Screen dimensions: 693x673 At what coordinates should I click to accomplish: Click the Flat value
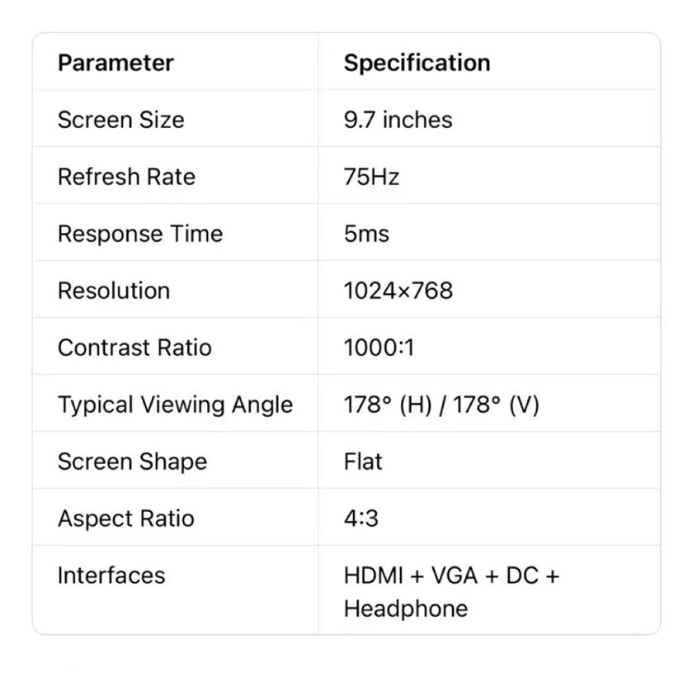[363, 462]
